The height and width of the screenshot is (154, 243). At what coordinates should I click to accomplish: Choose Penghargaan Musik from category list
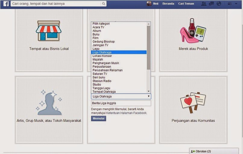[119, 63]
